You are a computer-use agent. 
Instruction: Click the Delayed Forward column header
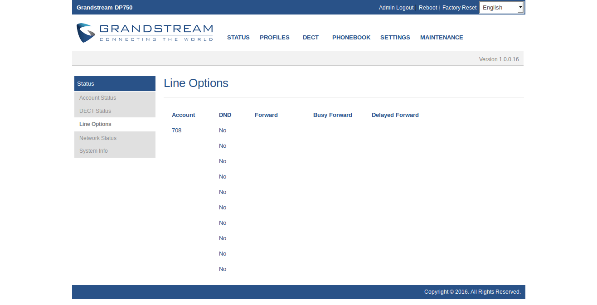(395, 115)
